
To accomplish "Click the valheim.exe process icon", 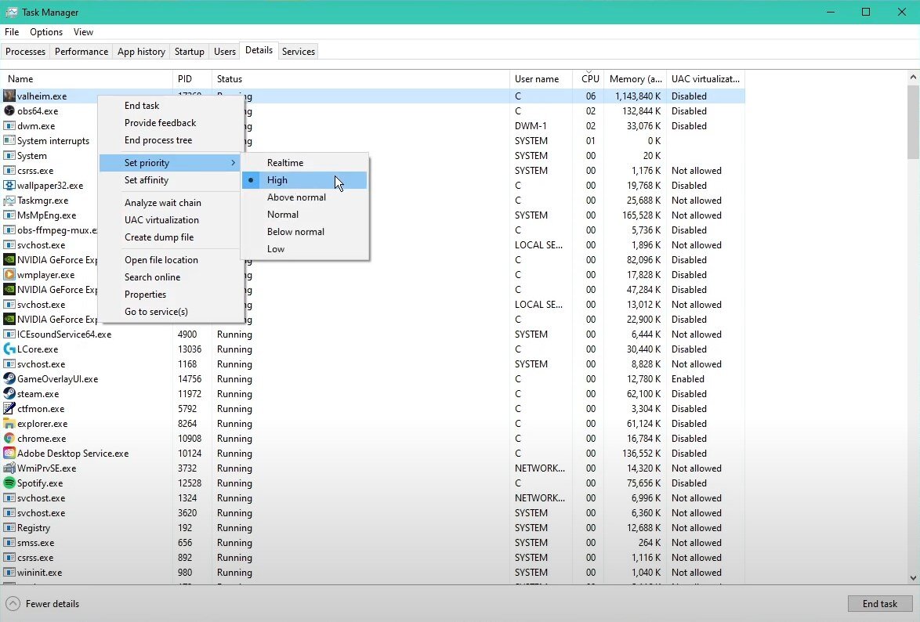I will (9, 96).
